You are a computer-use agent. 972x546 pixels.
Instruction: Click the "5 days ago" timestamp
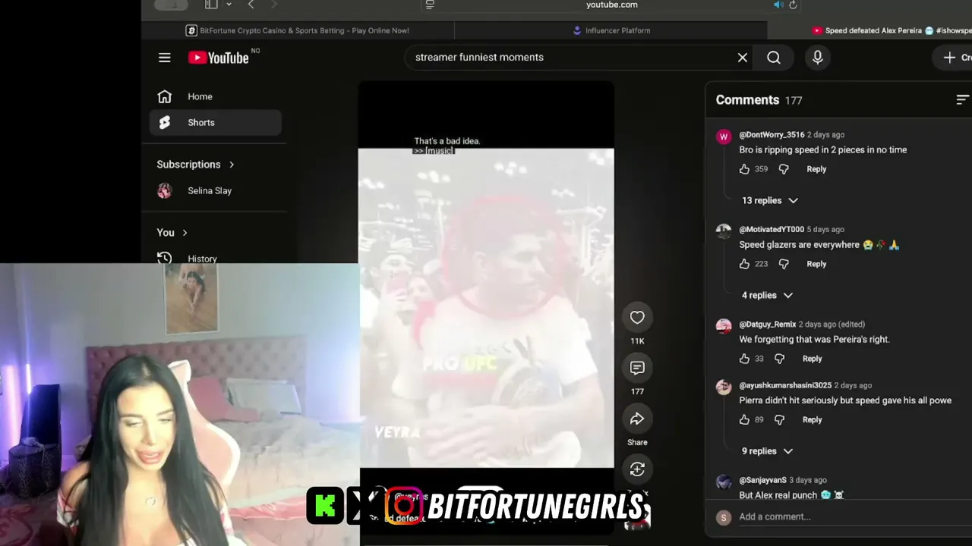825,230
